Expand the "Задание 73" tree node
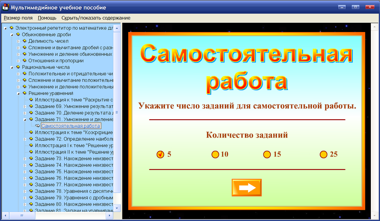Screen dimensions: 380x221 [x=25, y=158]
